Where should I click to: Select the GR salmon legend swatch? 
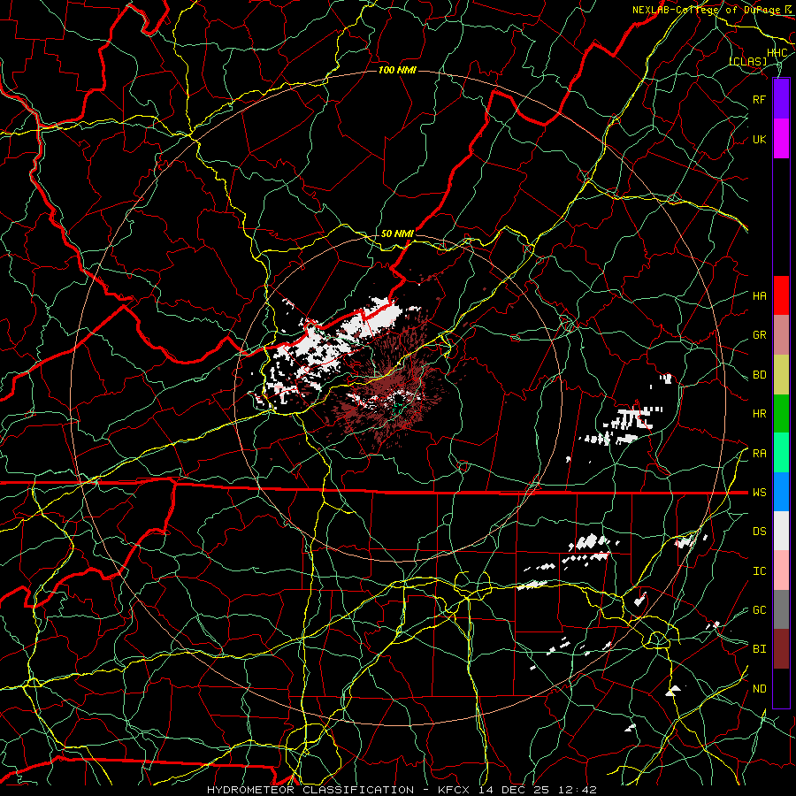(x=781, y=335)
